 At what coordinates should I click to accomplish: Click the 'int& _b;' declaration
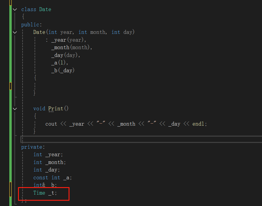(x=45, y=185)
